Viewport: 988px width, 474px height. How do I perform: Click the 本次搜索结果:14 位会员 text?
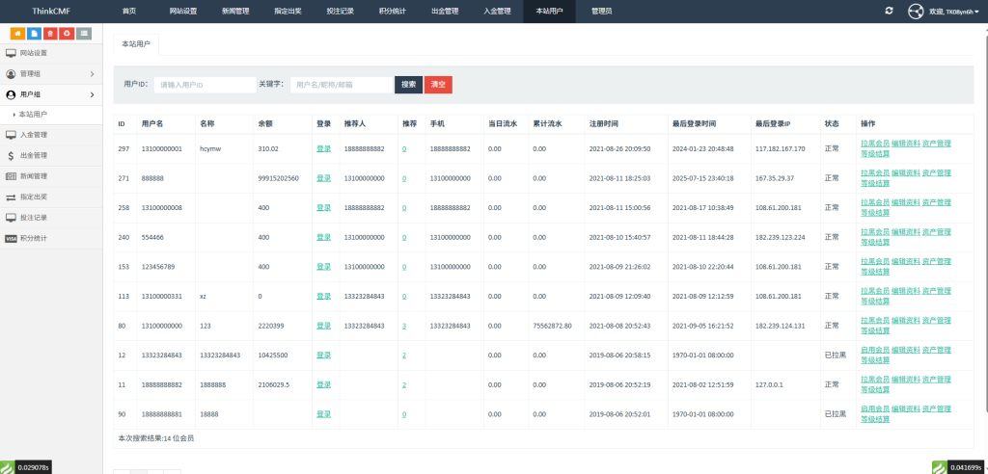click(x=156, y=438)
